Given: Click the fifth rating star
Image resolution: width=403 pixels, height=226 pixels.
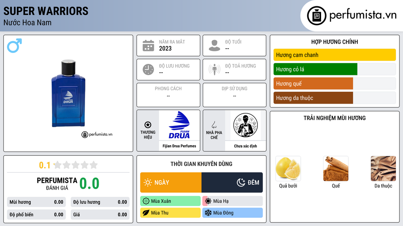Looking at the screenshot, I should click(94, 165).
